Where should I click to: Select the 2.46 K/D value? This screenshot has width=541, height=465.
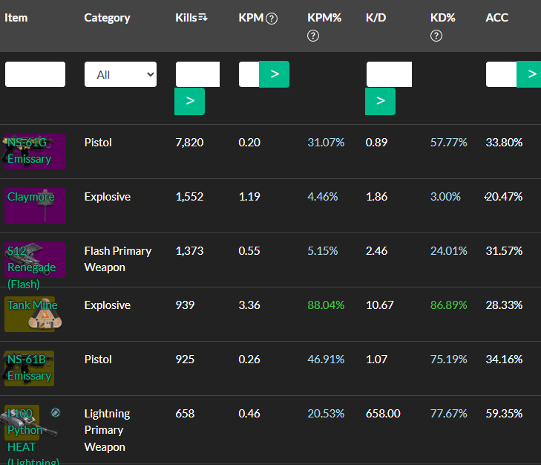[x=376, y=251]
